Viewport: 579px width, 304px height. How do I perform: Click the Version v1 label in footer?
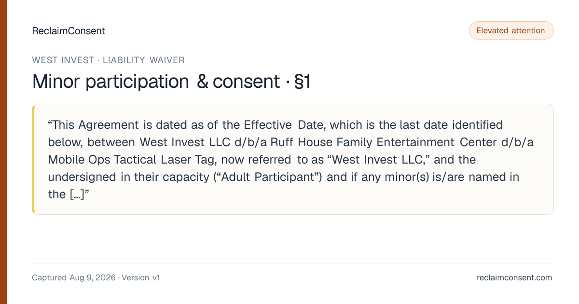pyautogui.click(x=141, y=277)
